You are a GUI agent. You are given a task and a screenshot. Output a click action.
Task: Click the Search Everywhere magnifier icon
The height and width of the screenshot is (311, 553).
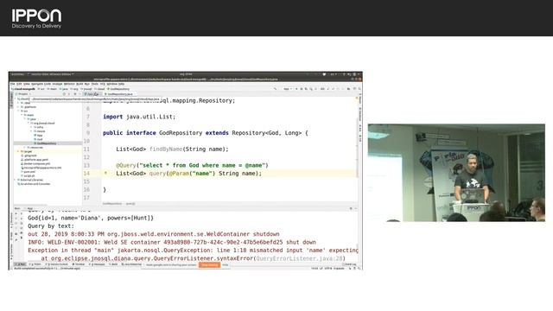point(359,89)
